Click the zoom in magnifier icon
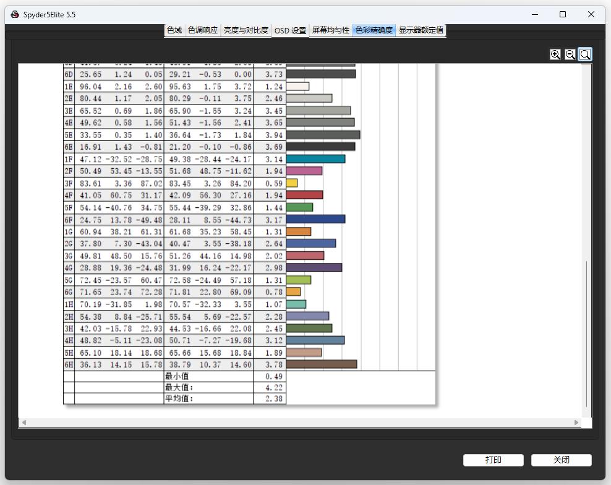This screenshot has height=485, width=611. point(555,54)
